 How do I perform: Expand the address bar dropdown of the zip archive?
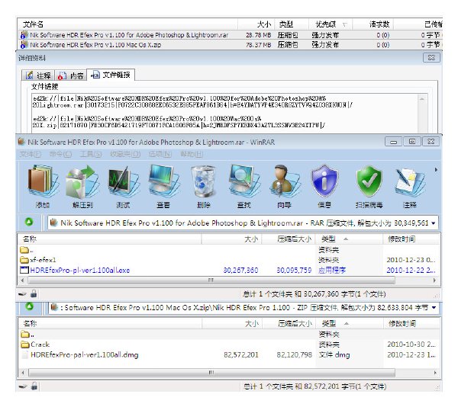click(x=434, y=308)
